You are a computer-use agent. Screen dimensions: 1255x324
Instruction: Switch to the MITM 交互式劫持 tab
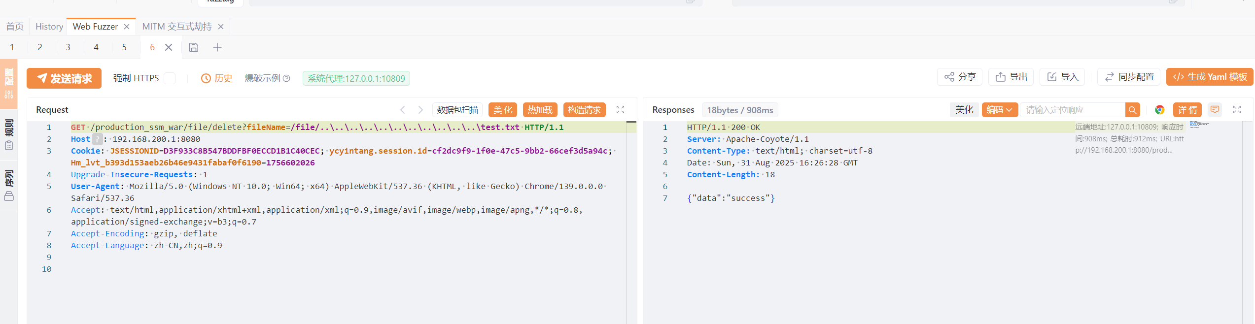[x=177, y=27]
